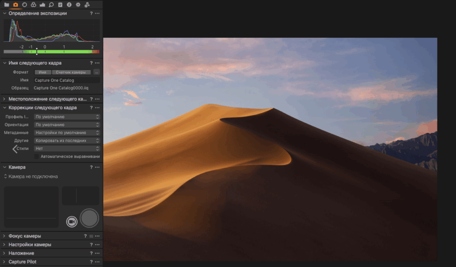Expand the Местоположение следующего кадра panel
This screenshot has height=267, width=456.
tap(4, 99)
